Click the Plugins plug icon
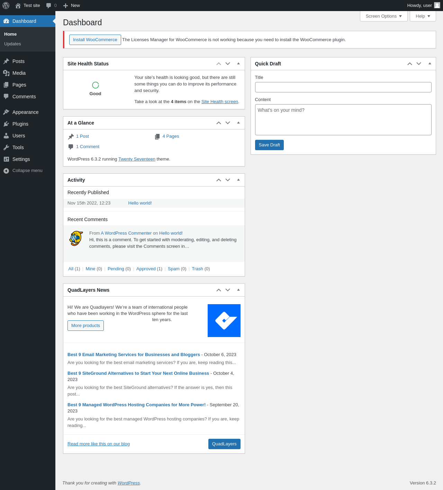Viewport: 443px width, 490px height. pos(6,124)
